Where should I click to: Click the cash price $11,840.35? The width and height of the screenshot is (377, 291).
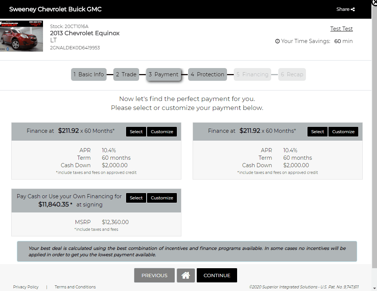[53, 205]
